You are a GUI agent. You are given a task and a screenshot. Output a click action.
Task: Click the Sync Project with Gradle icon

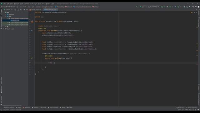pos(184,7)
